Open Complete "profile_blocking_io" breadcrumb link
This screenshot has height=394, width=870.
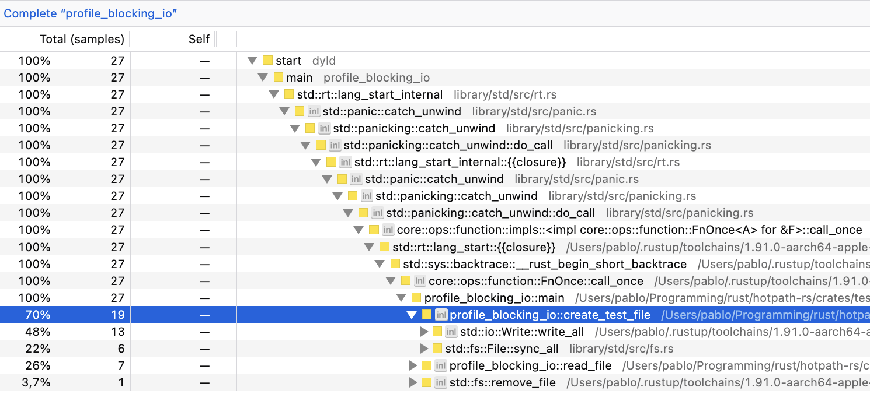point(91,13)
